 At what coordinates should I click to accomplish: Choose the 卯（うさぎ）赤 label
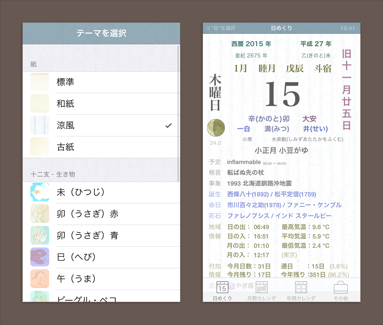88,214
